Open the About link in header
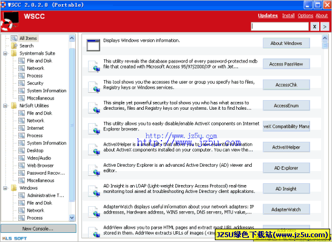Image resolution: width=332 pixels, height=242 pixels. (322, 16)
